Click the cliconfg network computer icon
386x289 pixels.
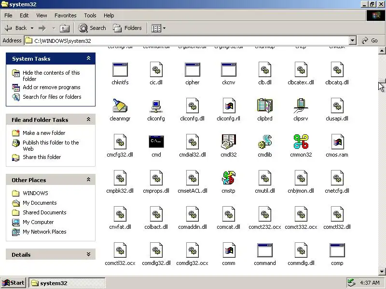pyautogui.click(x=156, y=106)
